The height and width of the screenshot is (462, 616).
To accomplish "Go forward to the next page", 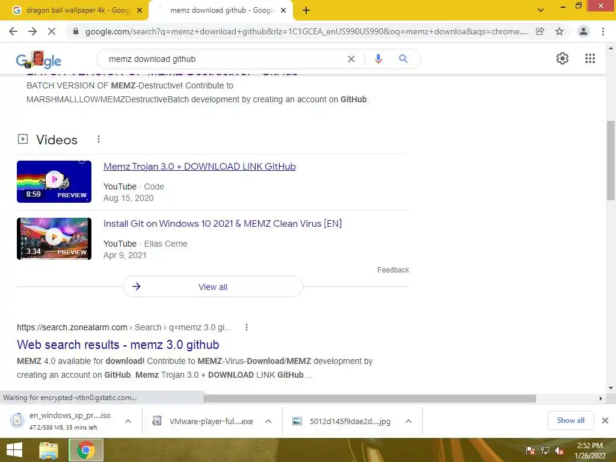I will pyautogui.click(x=32, y=31).
